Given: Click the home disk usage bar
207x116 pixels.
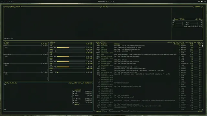Looking at the screenshot, I should tap(71, 62).
